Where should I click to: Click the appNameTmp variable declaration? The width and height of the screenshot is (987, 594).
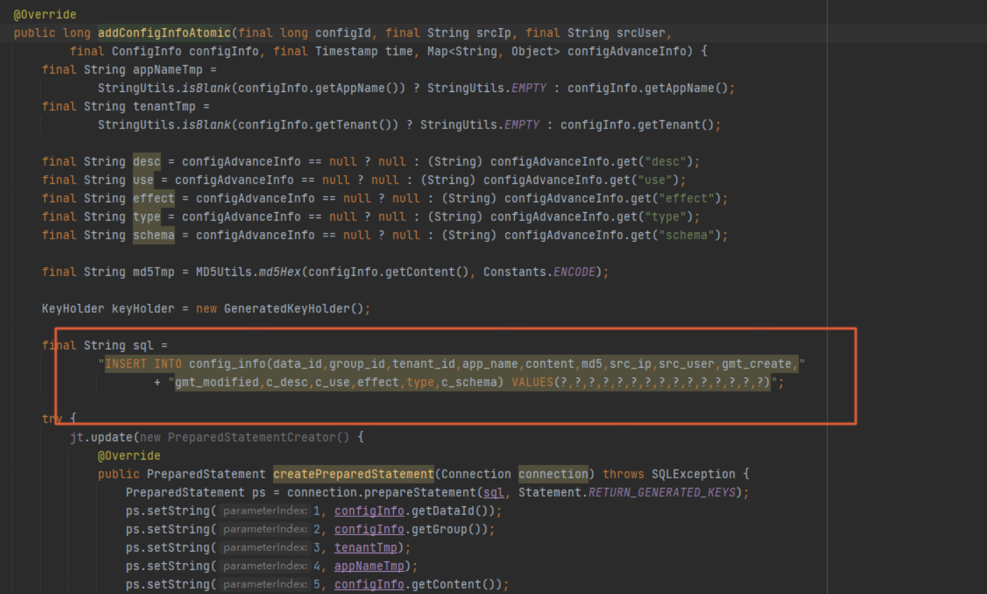168,70
